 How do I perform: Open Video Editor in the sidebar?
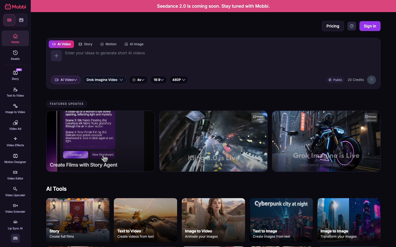tap(15, 175)
